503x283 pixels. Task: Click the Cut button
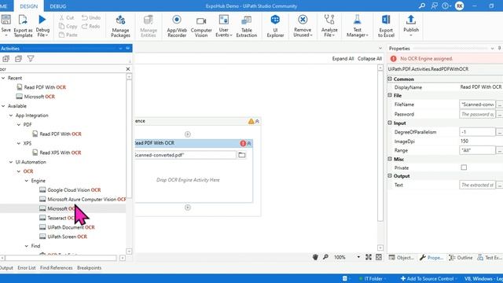click(67, 17)
